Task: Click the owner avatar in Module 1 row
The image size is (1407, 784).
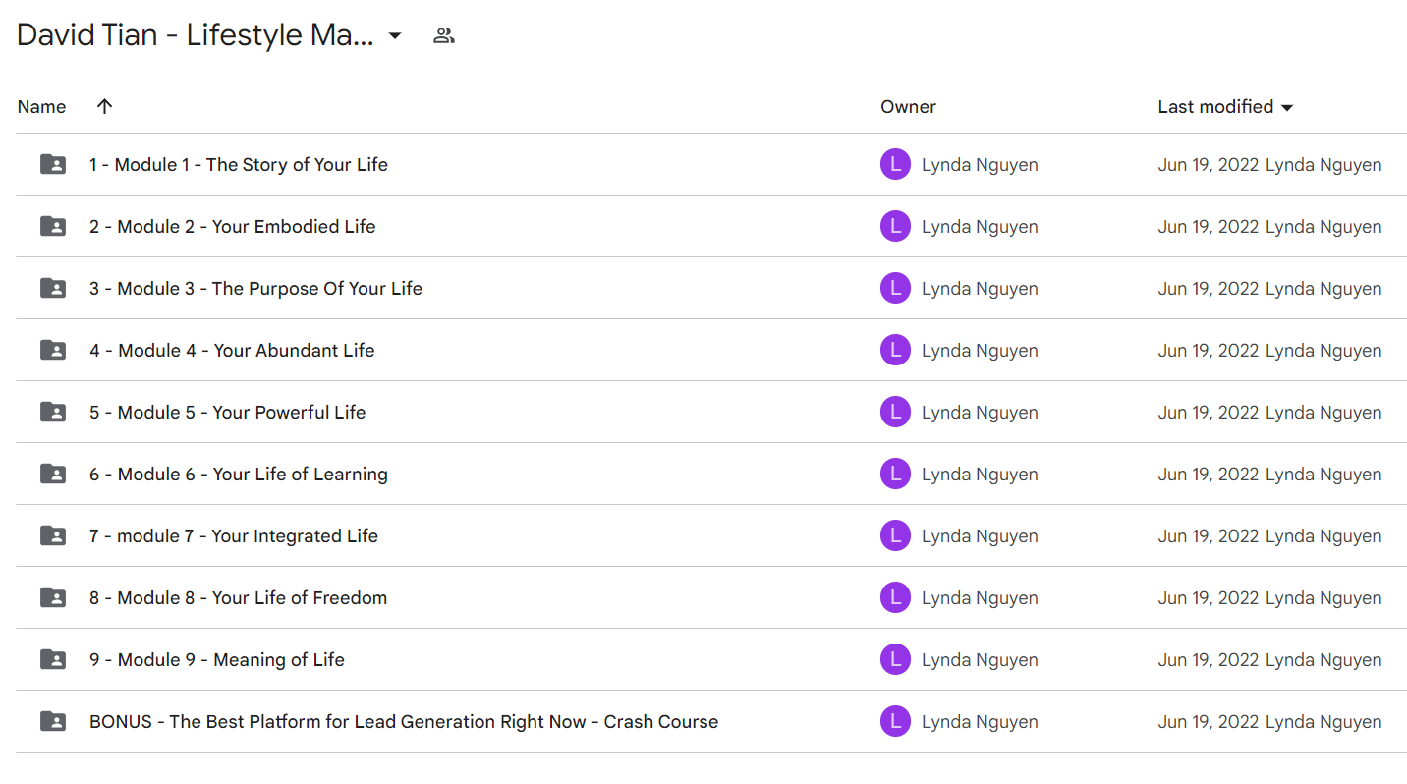Action: (x=895, y=164)
